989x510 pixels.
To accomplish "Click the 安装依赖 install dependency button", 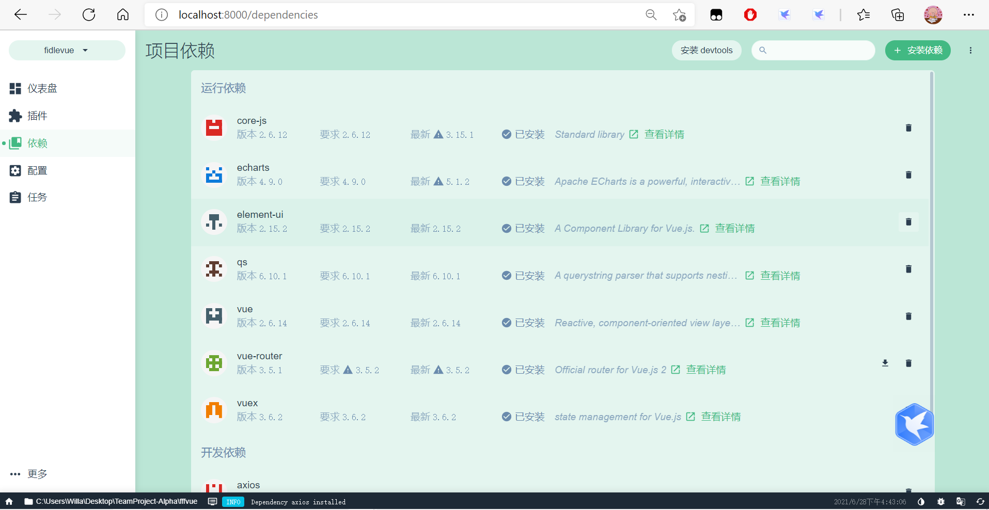I will point(918,50).
